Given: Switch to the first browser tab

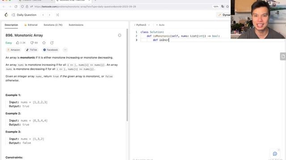Looking at the screenshot, I should 36,1.
